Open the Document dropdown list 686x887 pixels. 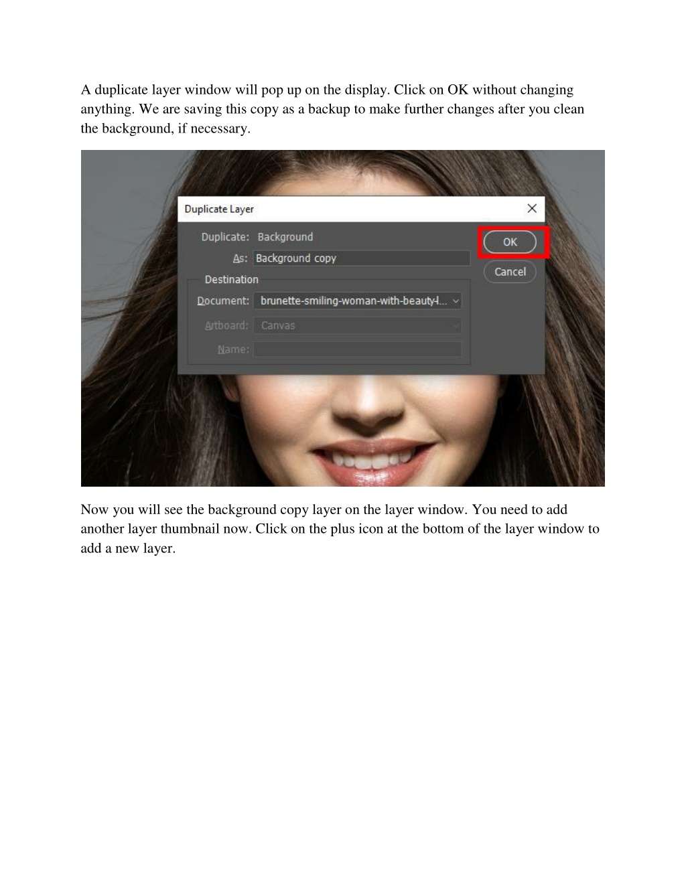pos(357,301)
